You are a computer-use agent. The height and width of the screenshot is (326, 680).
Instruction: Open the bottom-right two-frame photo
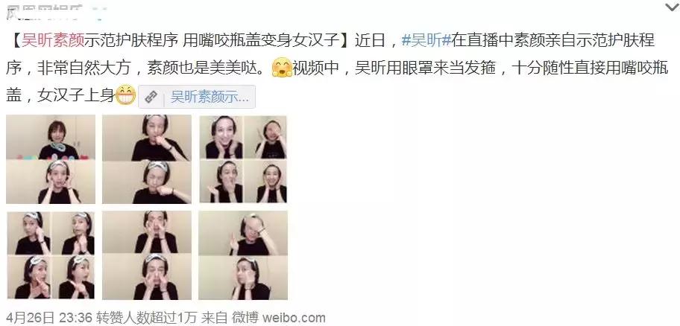coord(243,255)
